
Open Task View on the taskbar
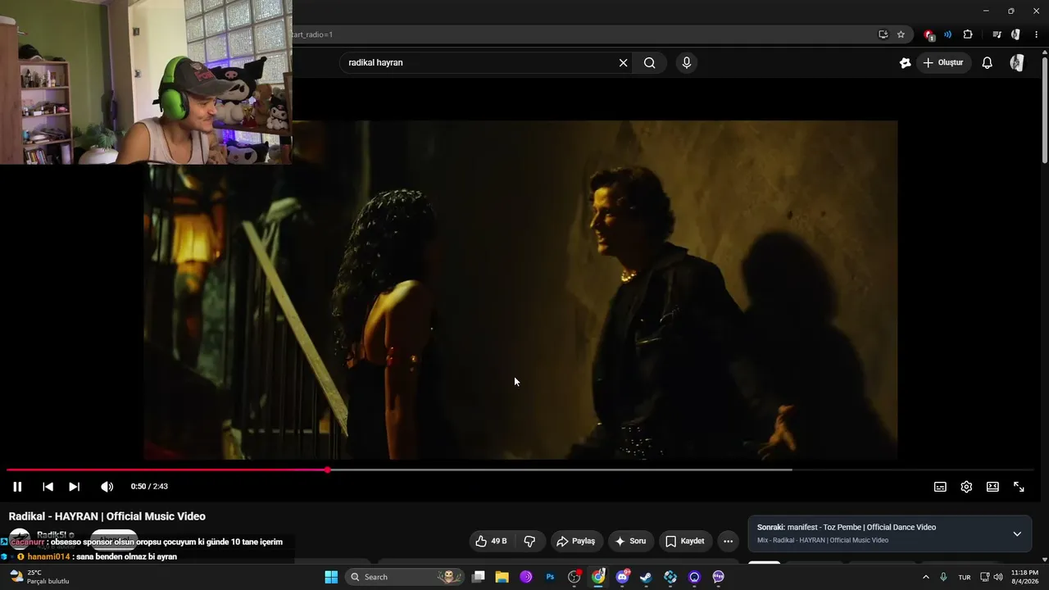[479, 577]
